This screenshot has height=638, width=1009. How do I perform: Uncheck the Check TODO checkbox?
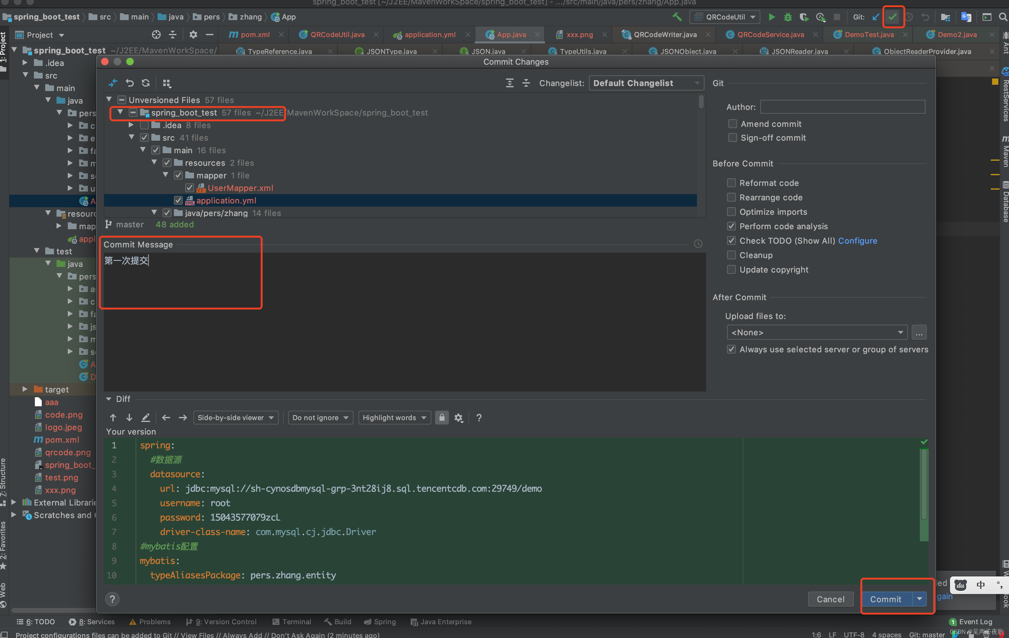click(x=731, y=241)
